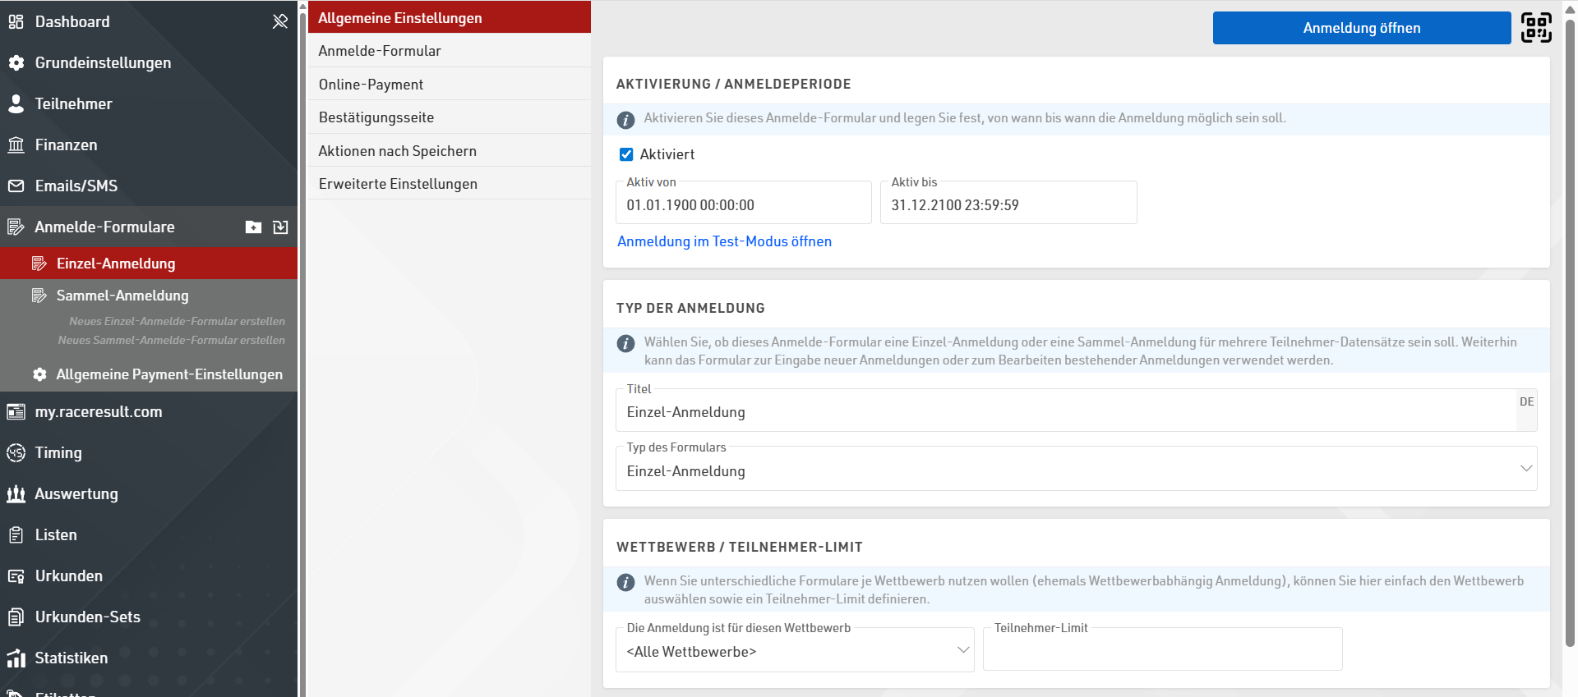Click the Timing stopwatch icon
1578x697 pixels.
coord(16,453)
